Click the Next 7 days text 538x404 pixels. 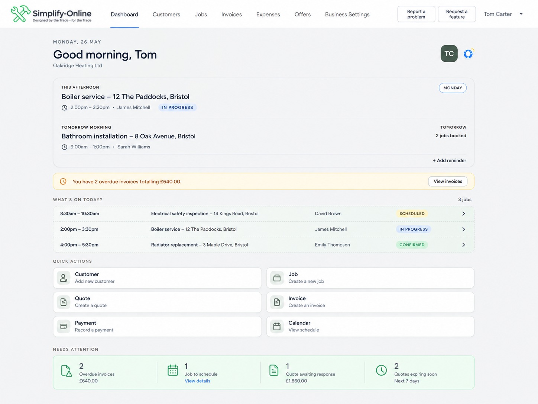(x=407, y=381)
